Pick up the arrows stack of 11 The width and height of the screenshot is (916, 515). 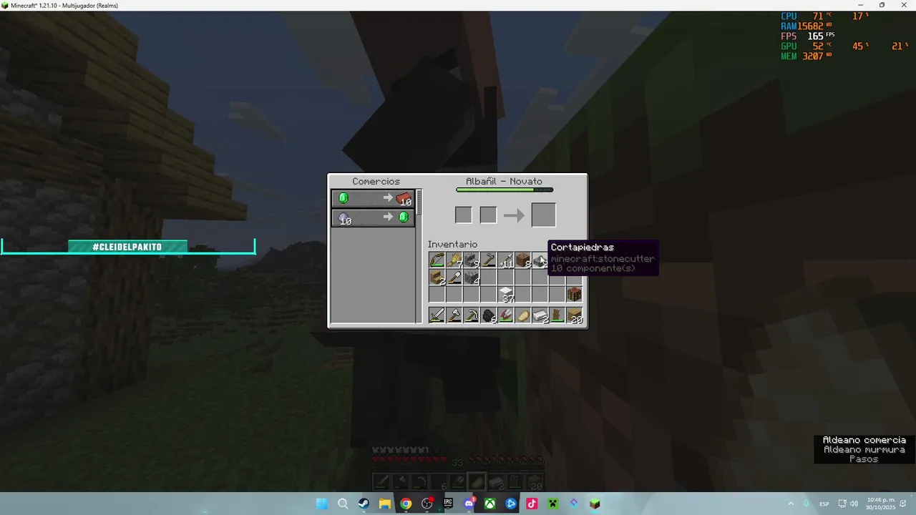pyautogui.click(x=505, y=260)
